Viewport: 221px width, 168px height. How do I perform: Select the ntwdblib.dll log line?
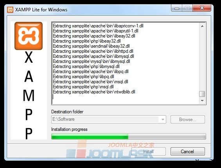click(94, 92)
